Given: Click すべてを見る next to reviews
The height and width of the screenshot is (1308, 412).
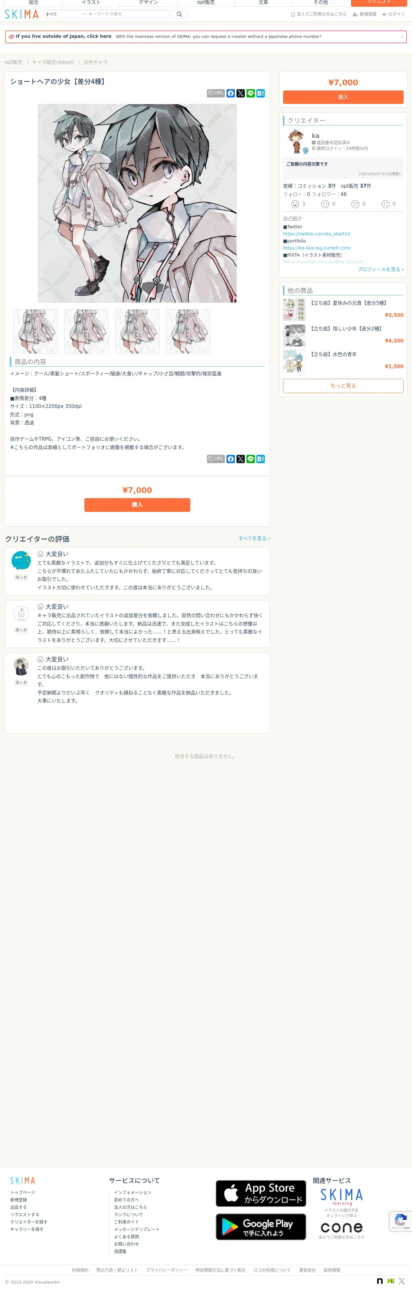Looking at the screenshot, I should [x=254, y=539].
